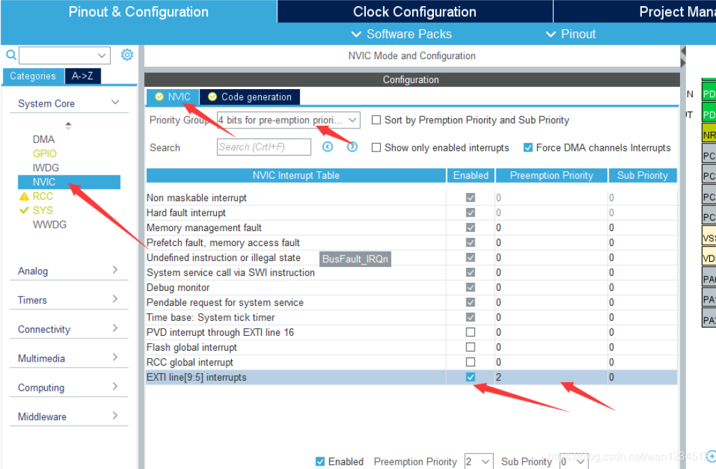Viewport: 716px width, 469px height.
Task: Expand the Timers category
Action: pos(68,300)
